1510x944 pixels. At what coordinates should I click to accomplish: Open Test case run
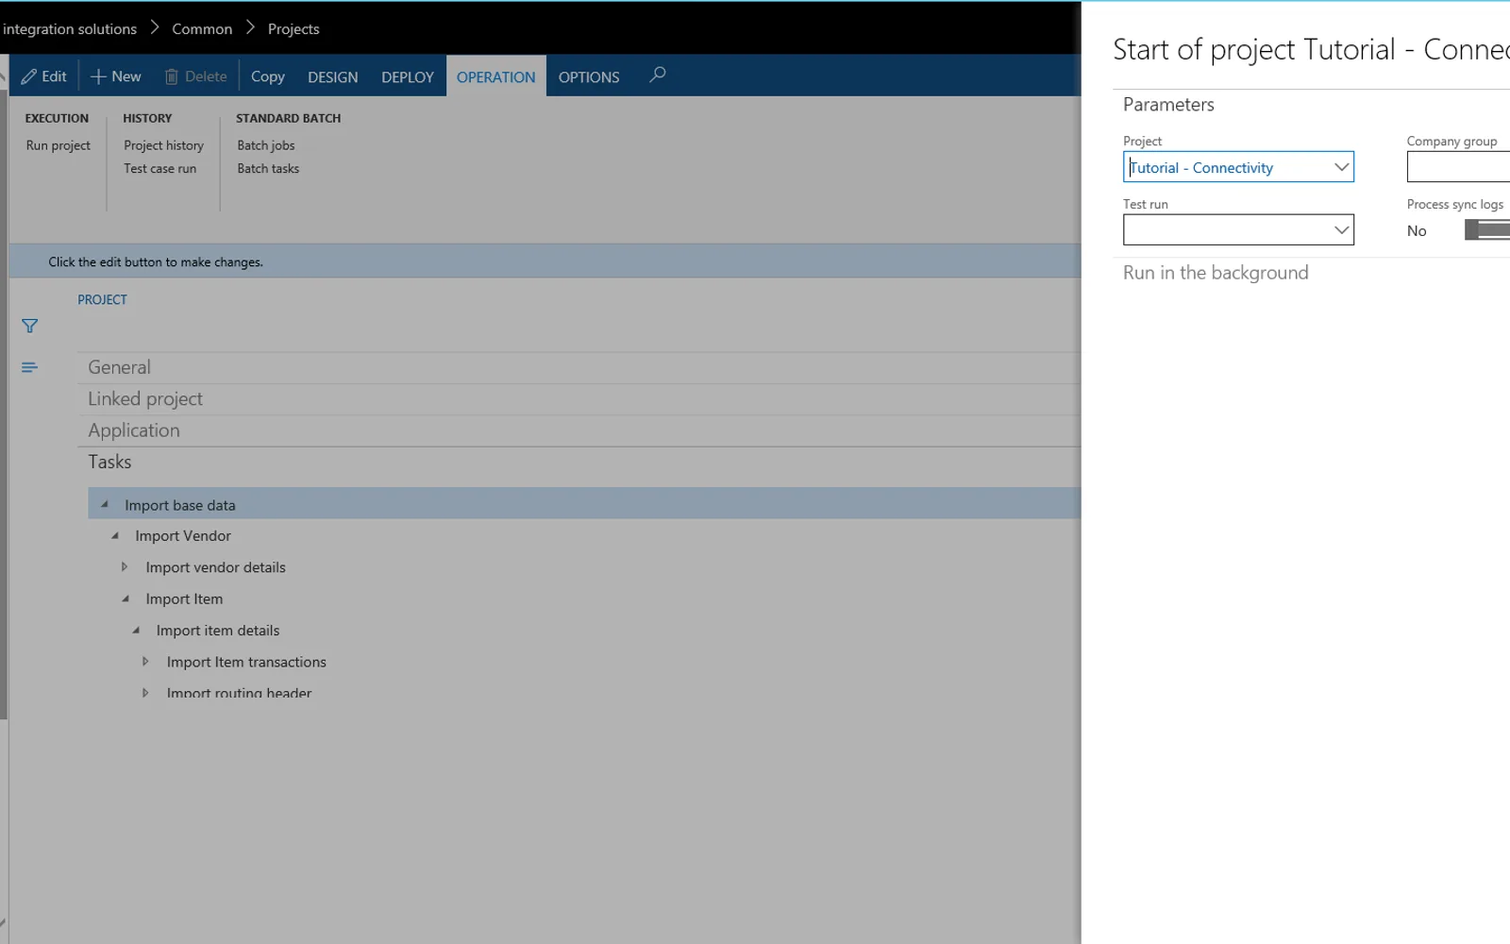coord(160,168)
